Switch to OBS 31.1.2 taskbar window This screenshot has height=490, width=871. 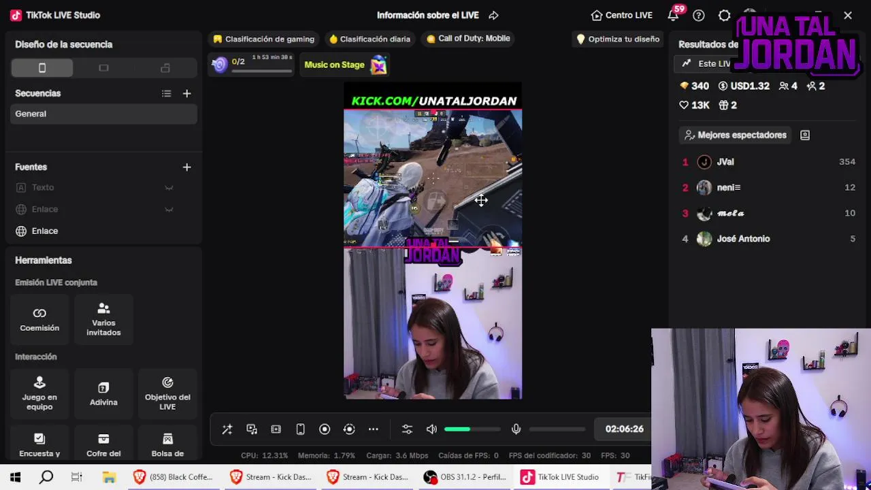coord(465,477)
